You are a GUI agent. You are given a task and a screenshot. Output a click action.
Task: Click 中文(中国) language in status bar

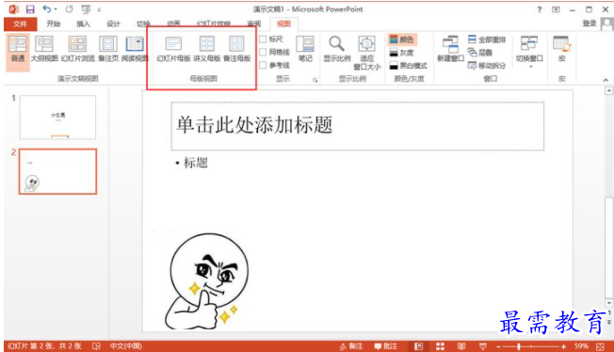click(x=125, y=346)
